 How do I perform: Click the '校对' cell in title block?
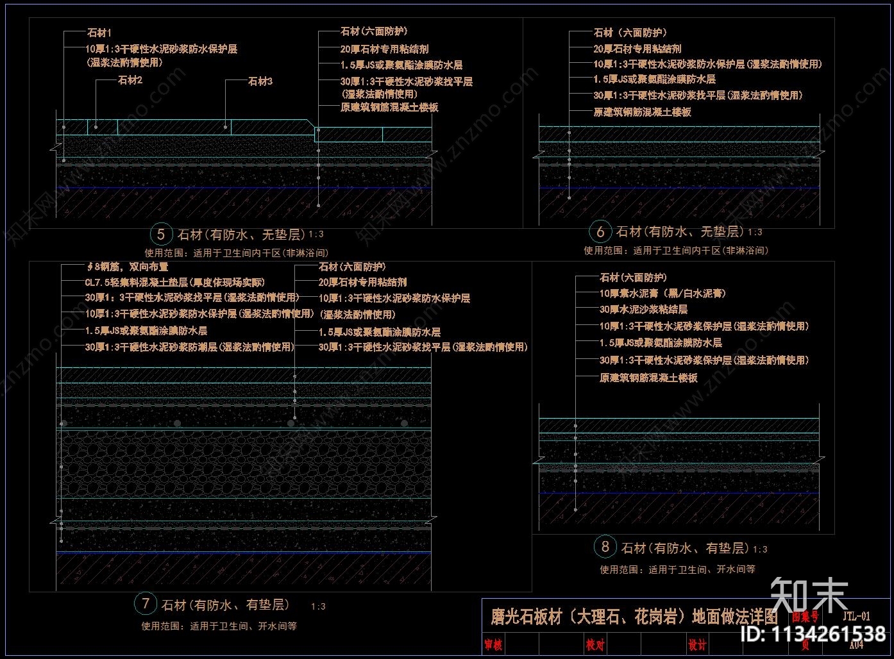pyautogui.click(x=595, y=644)
